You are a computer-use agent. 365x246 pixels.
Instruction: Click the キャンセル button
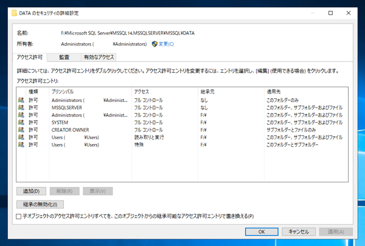pyautogui.click(x=299, y=232)
